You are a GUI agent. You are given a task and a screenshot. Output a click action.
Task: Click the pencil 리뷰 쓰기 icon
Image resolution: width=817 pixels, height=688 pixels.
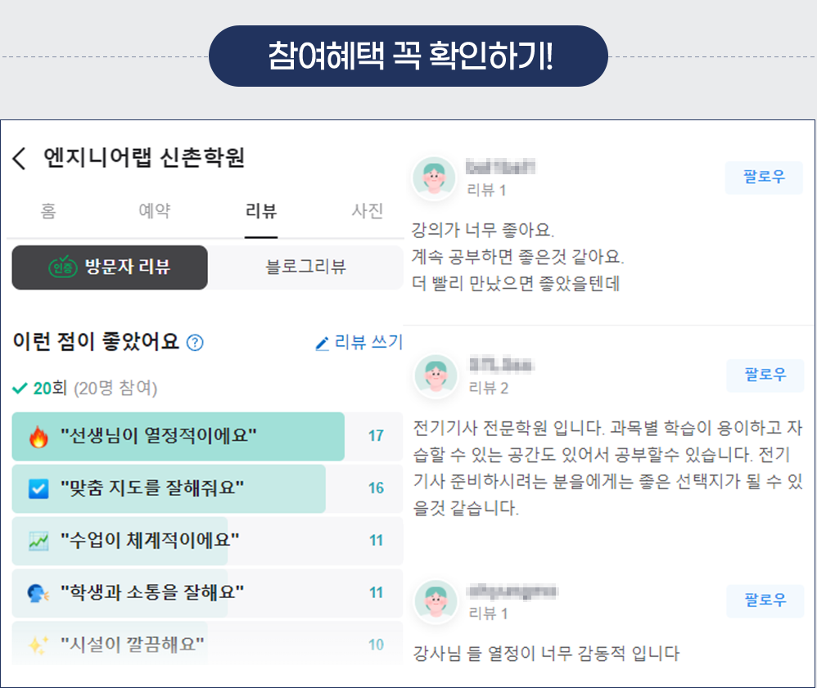tap(322, 344)
